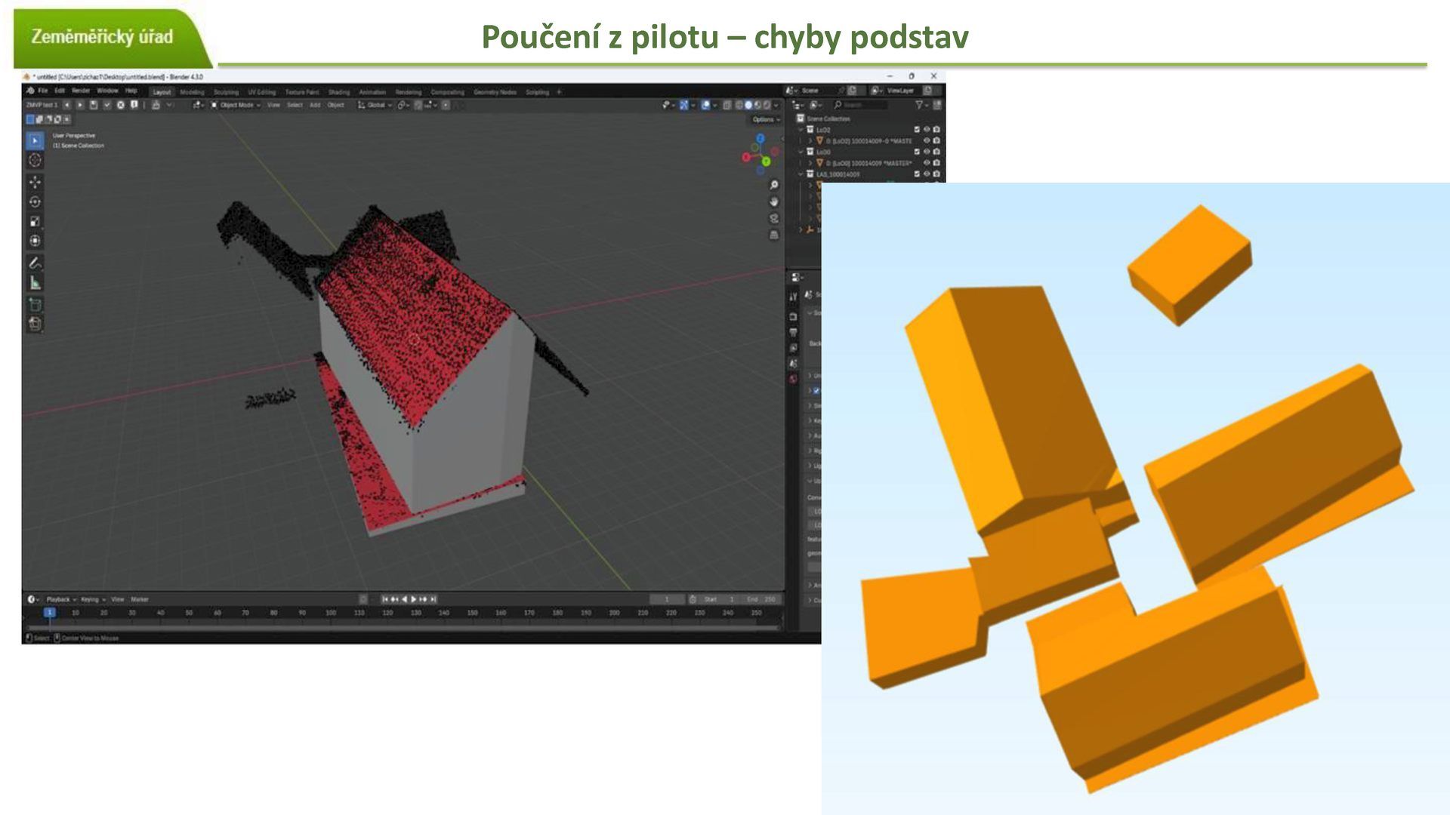Open the File menu
Image resolution: width=1450 pixels, height=815 pixels.
pyautogui.click(x=43, y=91)
